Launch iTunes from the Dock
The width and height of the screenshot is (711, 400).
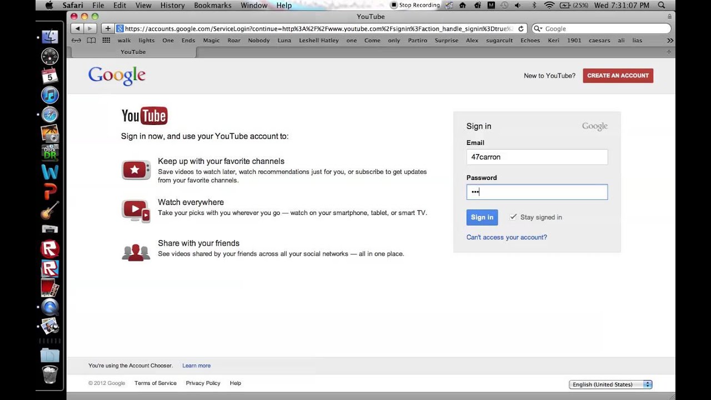[50, 95]
